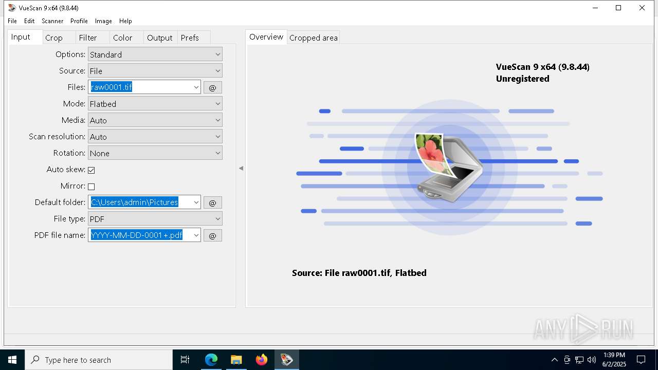This screenshot has width=658, height=370.
Task: Click the Unregistered label in Overview
Action: coord(523,79)
